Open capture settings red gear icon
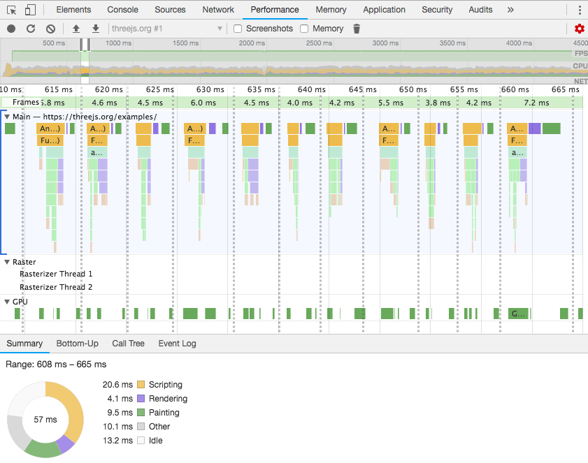The image size is (588, 463). click(x=579, y=29)
